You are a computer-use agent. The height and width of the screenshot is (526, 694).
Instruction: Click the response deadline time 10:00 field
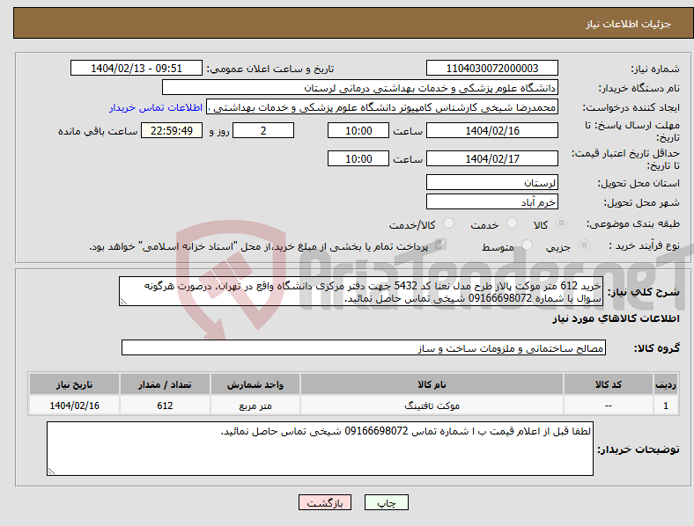[x=358, y=130]
